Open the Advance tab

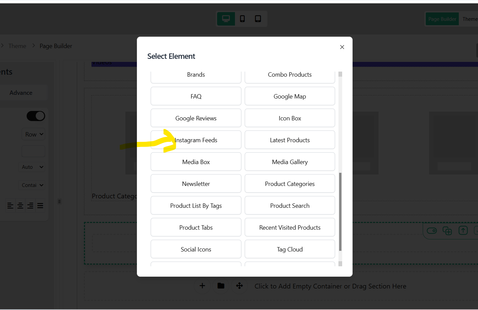21,93
